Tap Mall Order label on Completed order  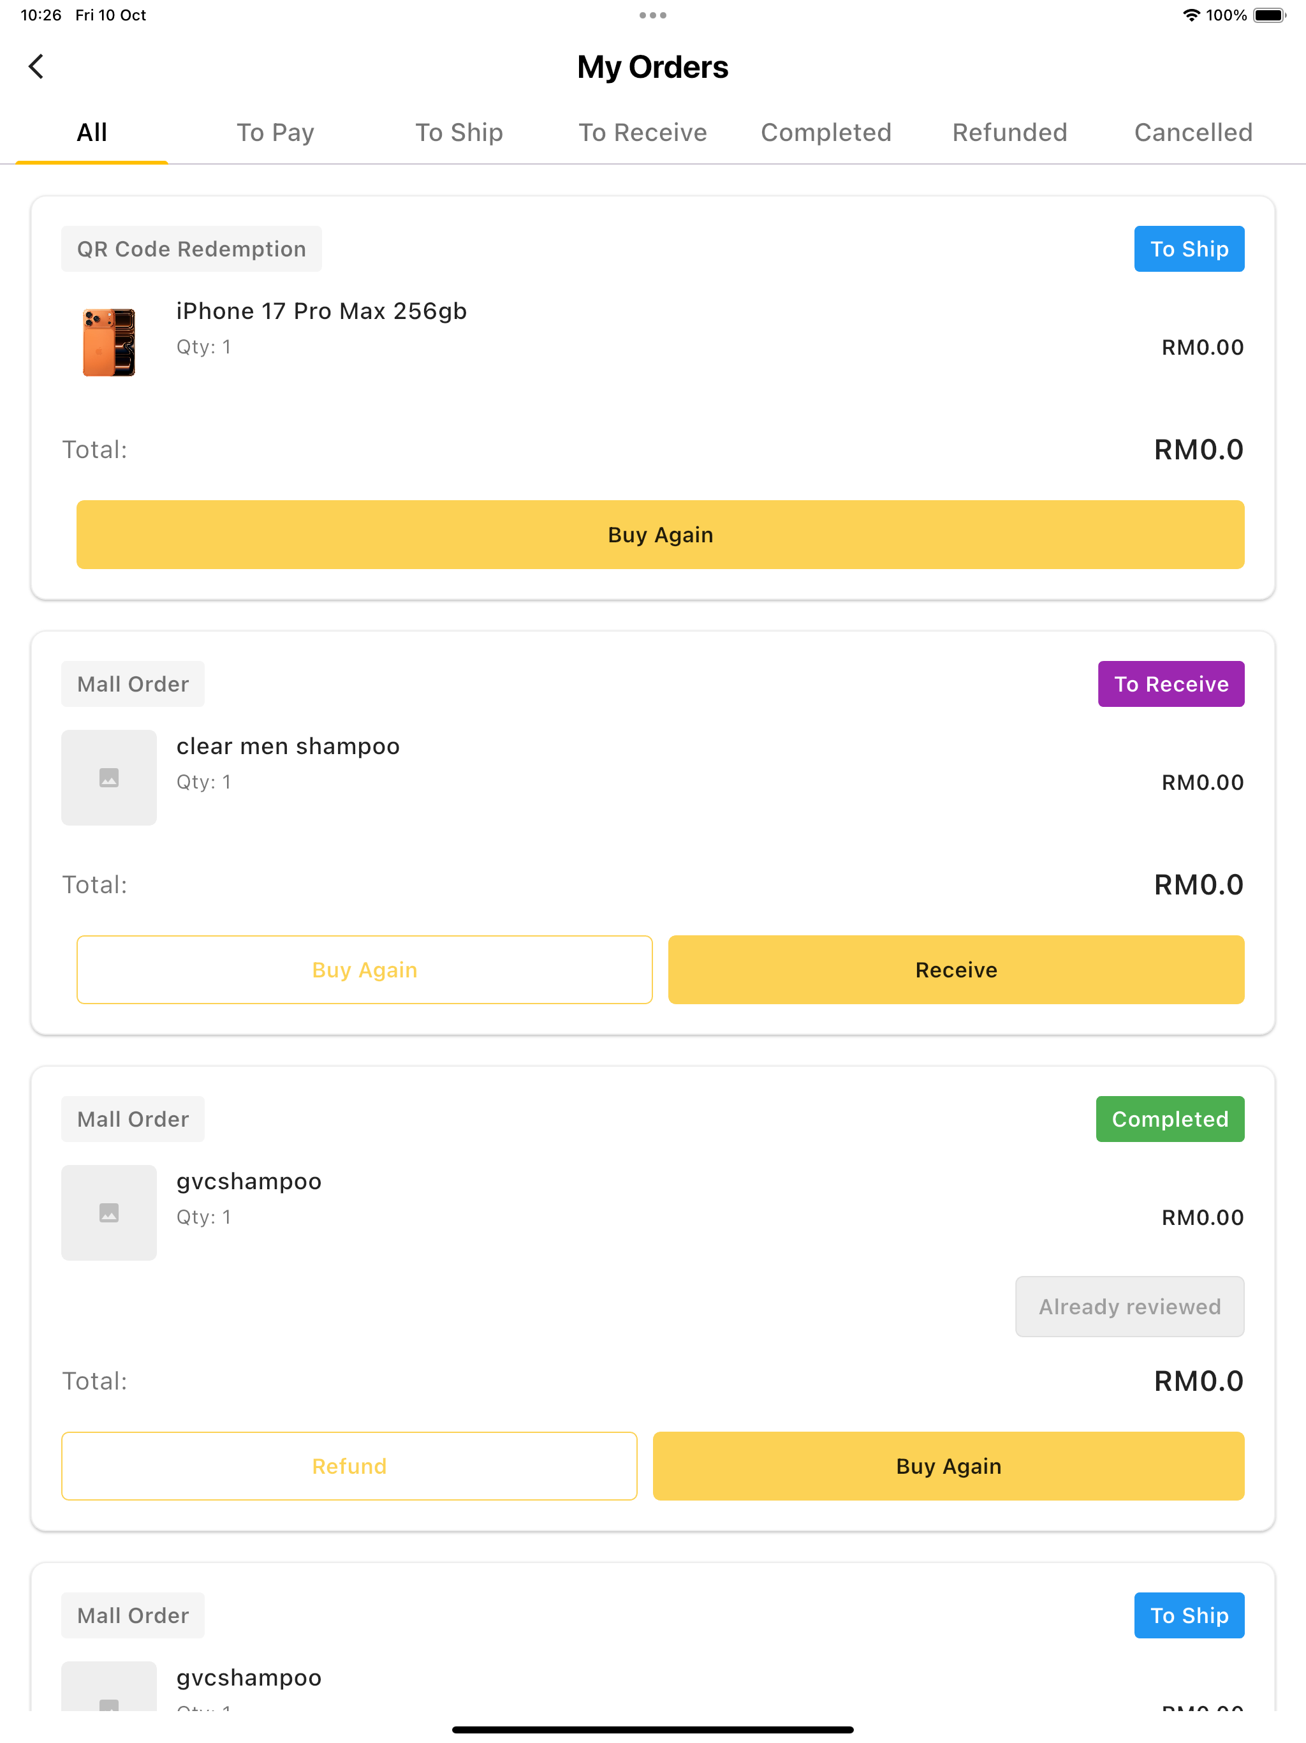(x=133, y=1119)
